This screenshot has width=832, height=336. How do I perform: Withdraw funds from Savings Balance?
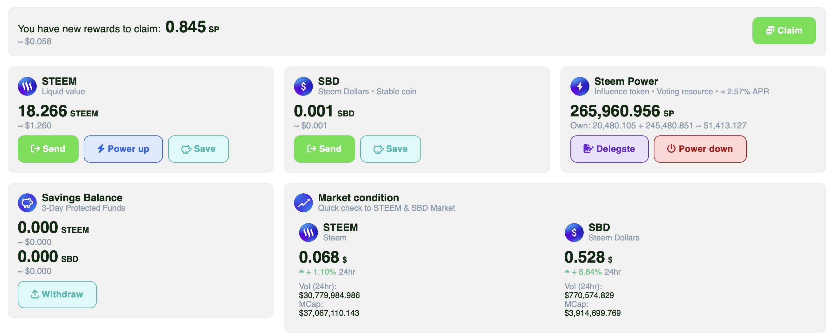[57, 295]
